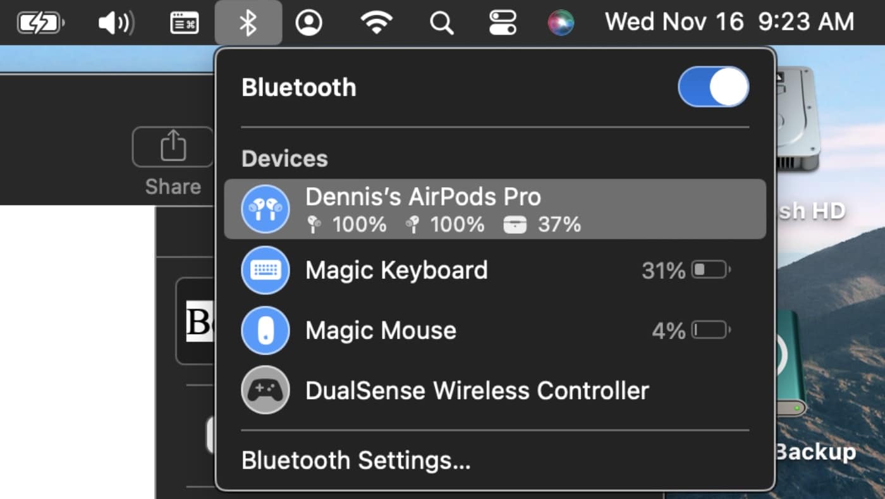Screen dimensions: 885x499
Task: Click the user account icon
Action: coord(308,23)
